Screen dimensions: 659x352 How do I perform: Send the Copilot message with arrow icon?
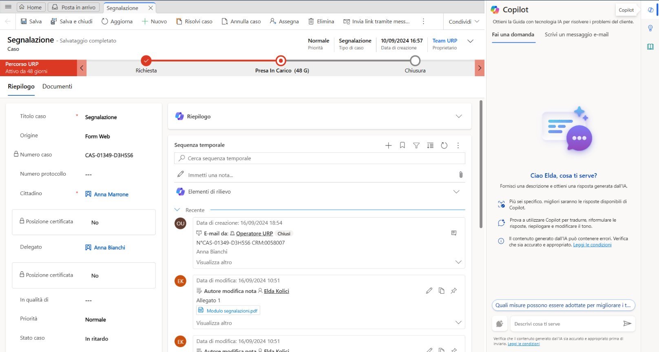coord(627,323)
